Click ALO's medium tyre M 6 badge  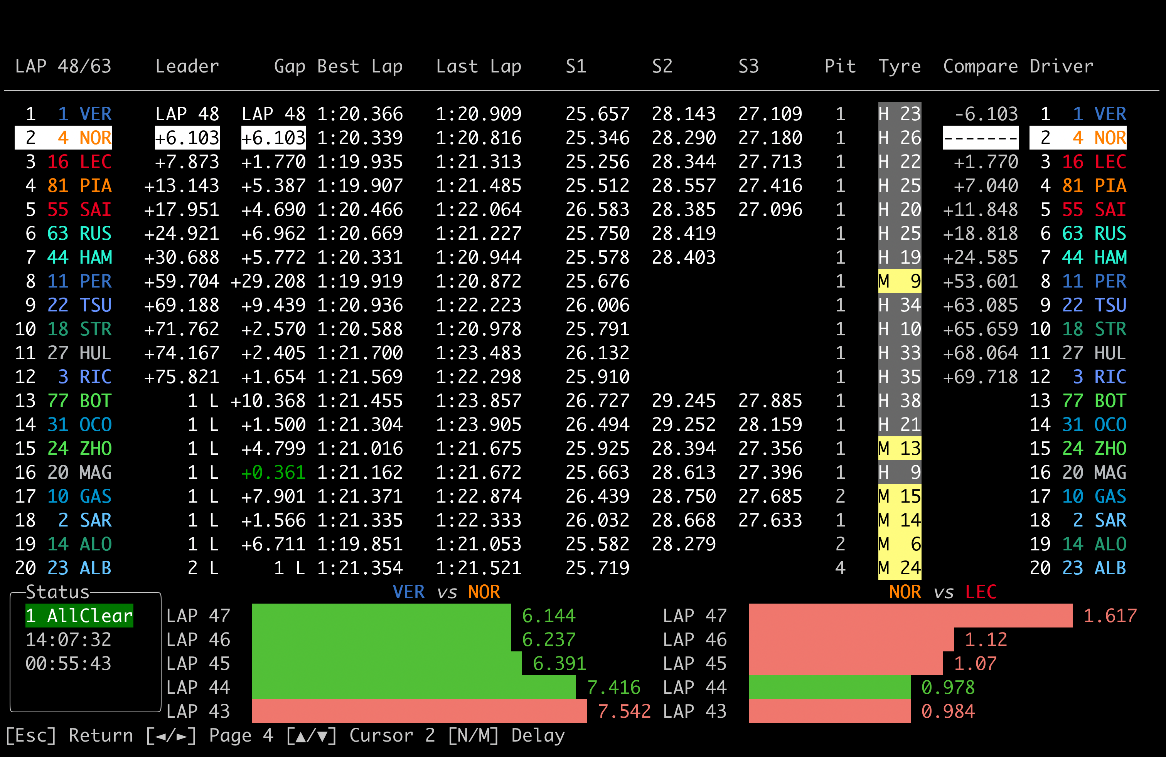click(x=899, y=544)
